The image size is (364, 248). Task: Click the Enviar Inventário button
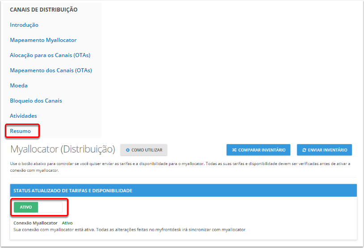click(x=324, y=150)
